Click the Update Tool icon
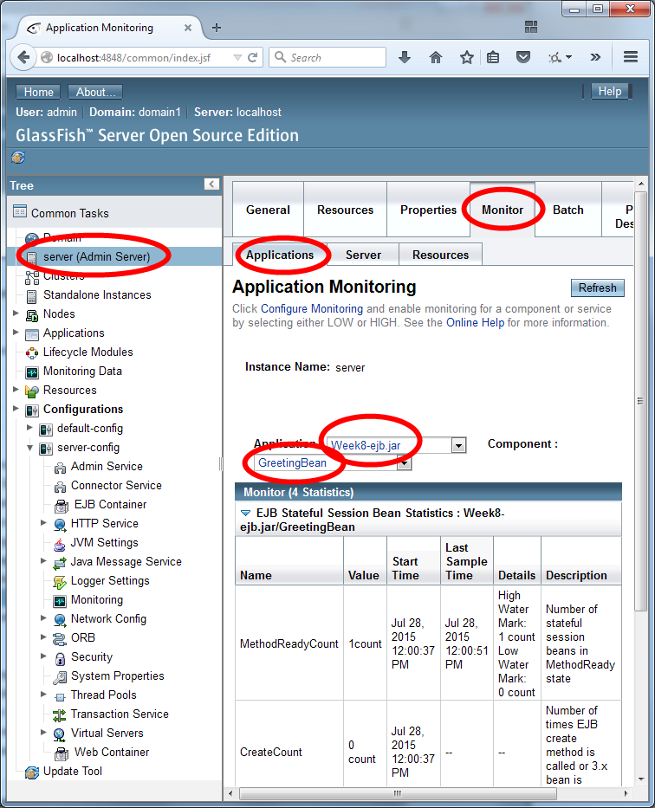655x808 pixels. 32,772
